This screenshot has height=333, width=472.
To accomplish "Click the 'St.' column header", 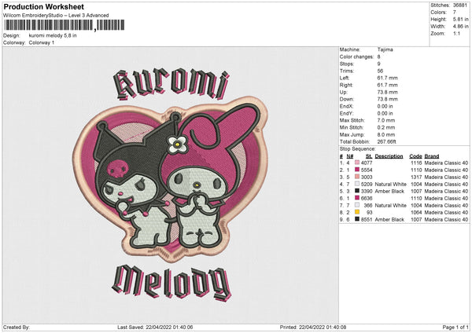I will coord(369,156).
